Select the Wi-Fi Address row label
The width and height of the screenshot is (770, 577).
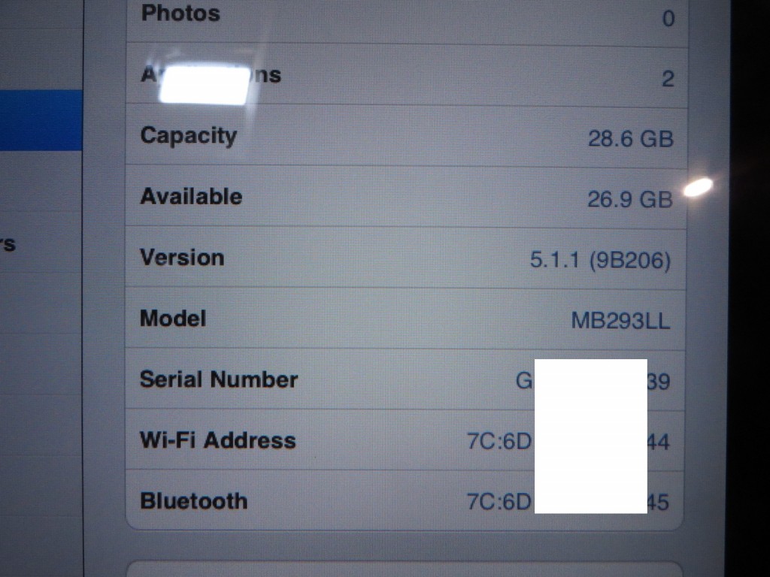pyautogui.click(x=218, y=440)
